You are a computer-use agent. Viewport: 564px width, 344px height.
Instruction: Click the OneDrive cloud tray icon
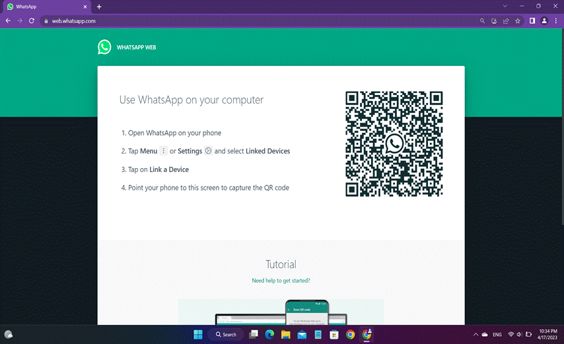(x=485, y=334)
